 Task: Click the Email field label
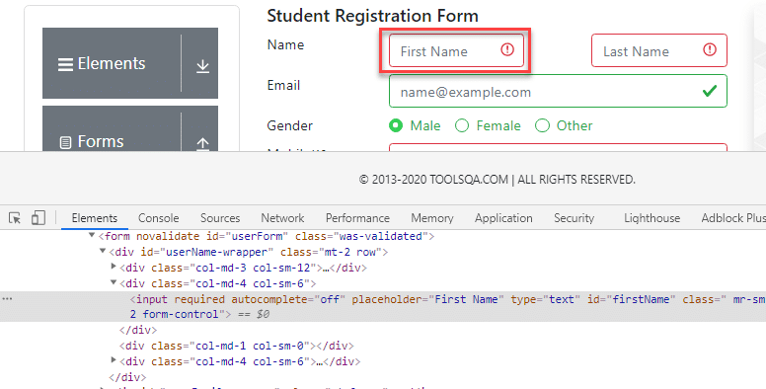[x=283, y=86]
